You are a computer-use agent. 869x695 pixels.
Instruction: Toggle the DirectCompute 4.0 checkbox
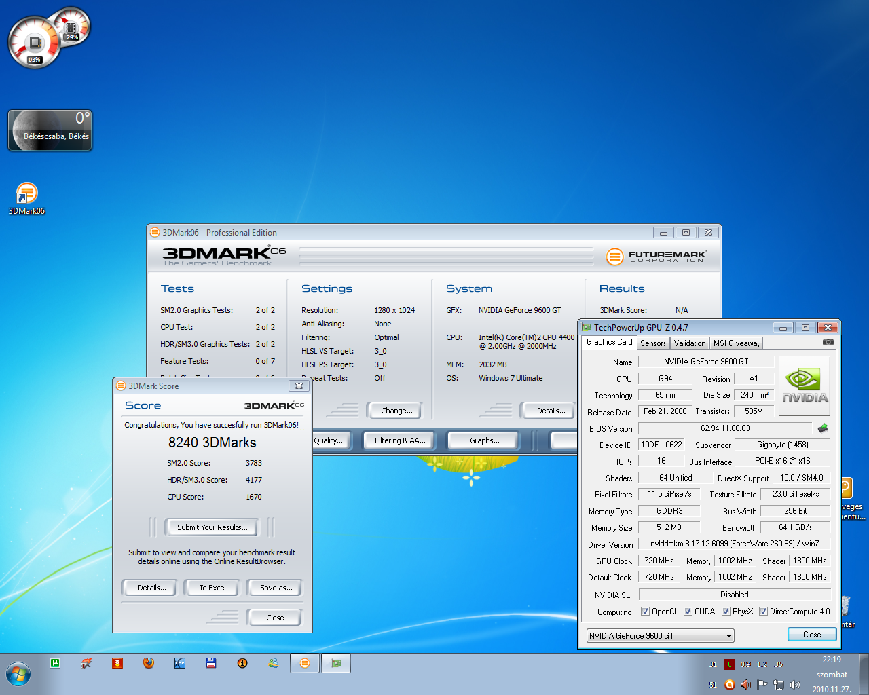(763, 612)
